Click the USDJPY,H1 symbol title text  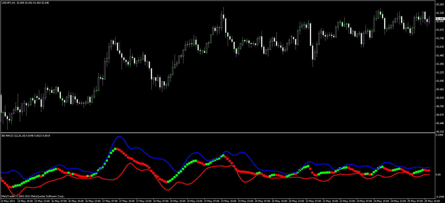pos(8,3)
